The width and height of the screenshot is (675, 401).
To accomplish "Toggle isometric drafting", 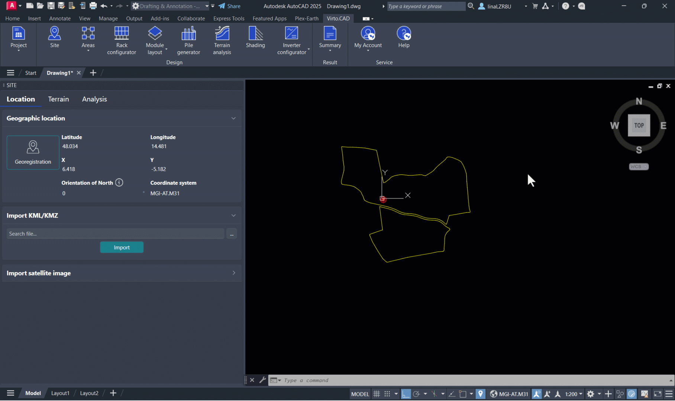I will pyautogui.click(x=434, y=394).
